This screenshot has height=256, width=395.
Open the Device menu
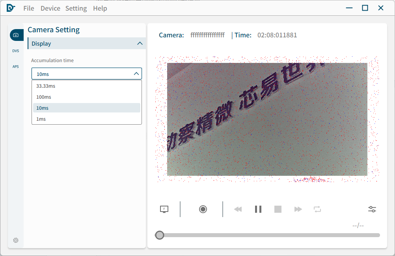(x=50, y=8)
